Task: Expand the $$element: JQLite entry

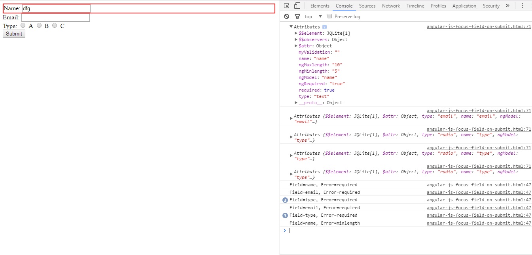Action: pyautogui.click(x=296, y=33)
